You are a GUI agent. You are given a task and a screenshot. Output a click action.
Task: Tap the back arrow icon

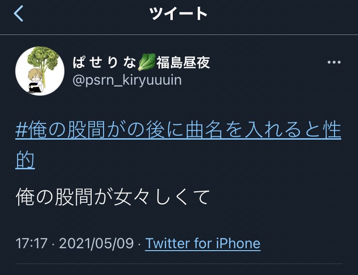(x=19, y=13)
